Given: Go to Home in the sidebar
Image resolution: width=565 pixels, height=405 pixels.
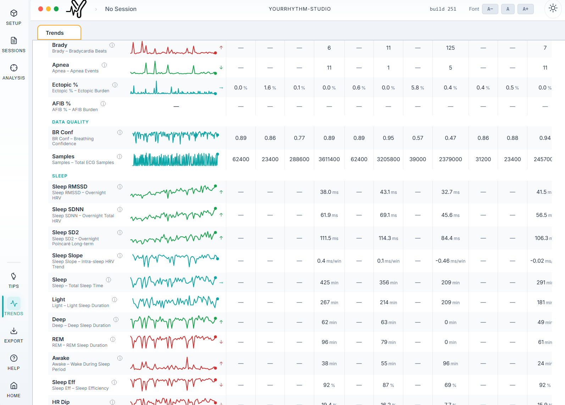Looking at the screenshot, I should click(14, 390).
